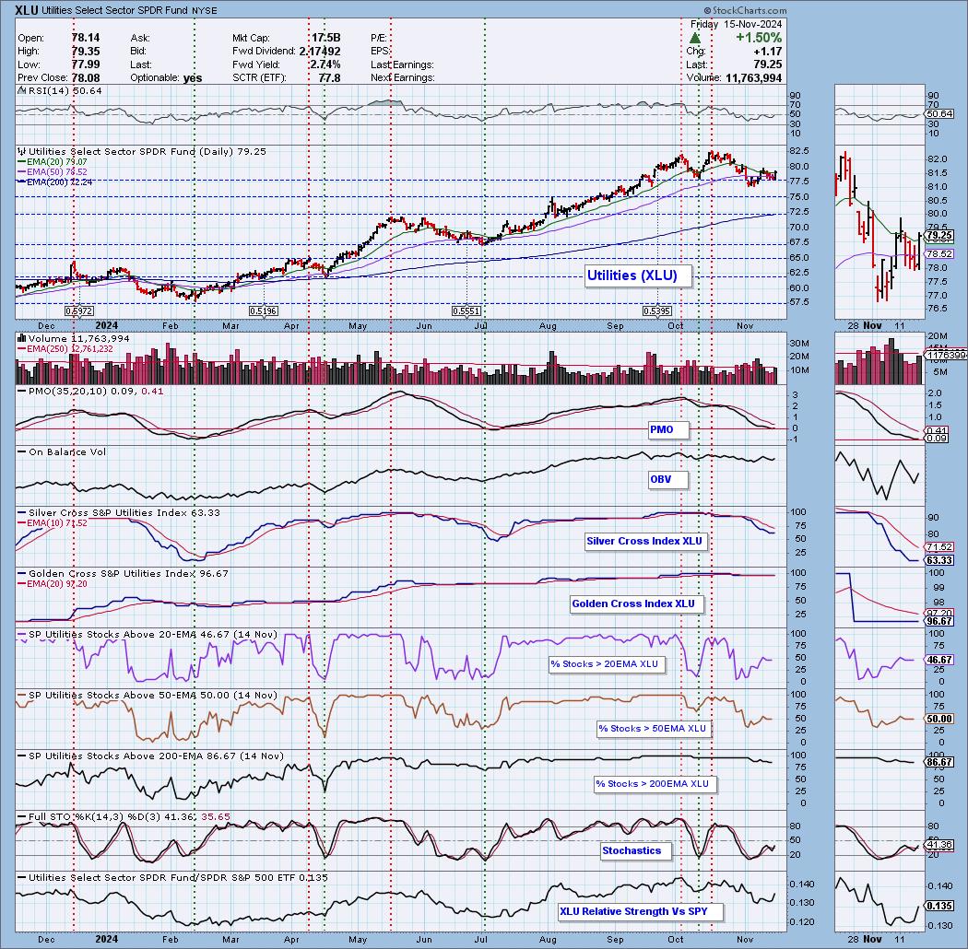Select the date 'Friday 15-Nov-2024'
This screenshot has height=949, width=968.
pos(736,24)
